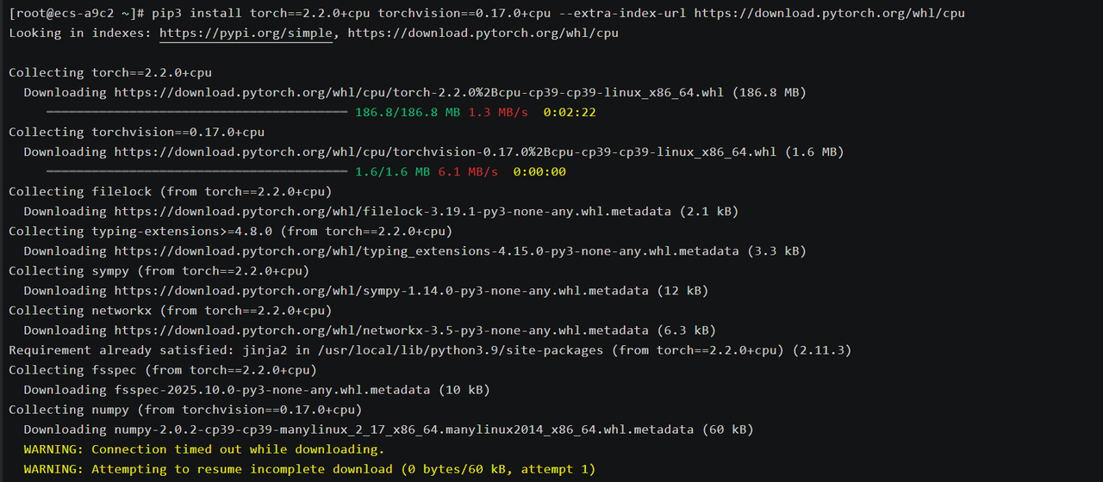The width and height of the screenshot is (1103, 482).
Task: Click the typing_extensions-4.15.0 metadata URL
Action: pyautogui.click(x=427, y=251)
